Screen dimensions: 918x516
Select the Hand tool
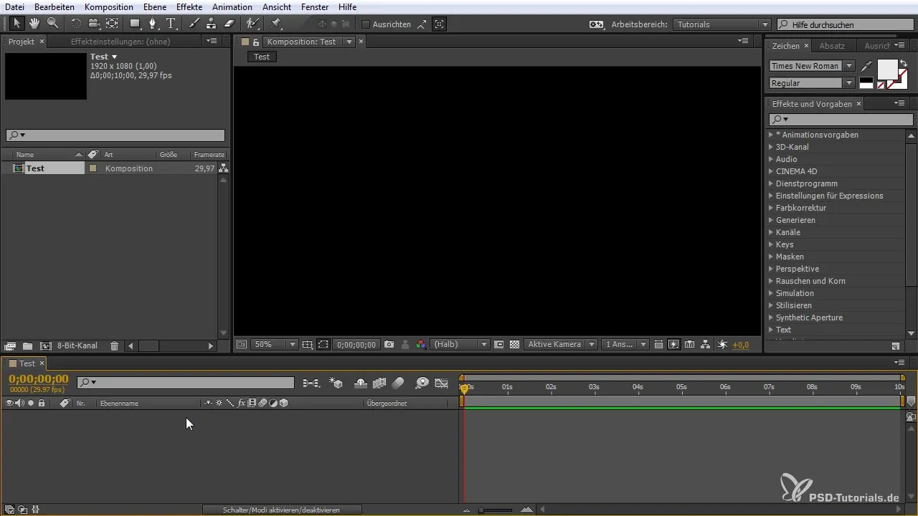(34, 24)
